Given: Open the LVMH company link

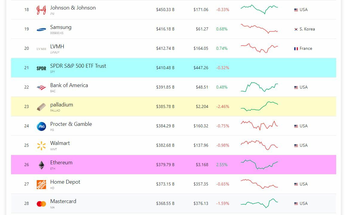Looking at the screenshot, I should tap(57, 47).
